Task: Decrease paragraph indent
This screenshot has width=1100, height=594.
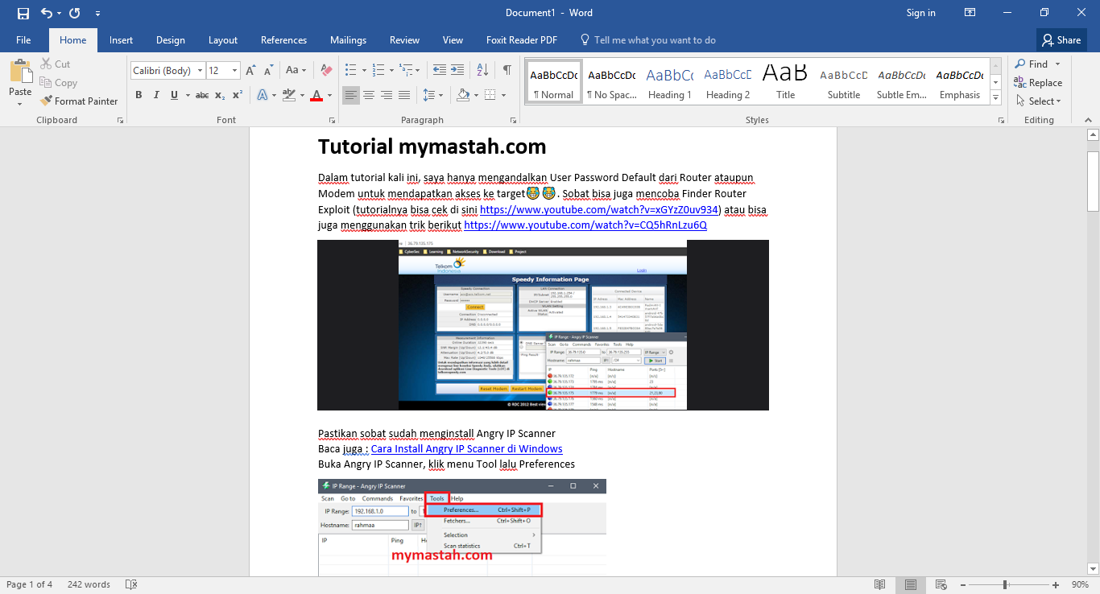Action: coord(439,70)
